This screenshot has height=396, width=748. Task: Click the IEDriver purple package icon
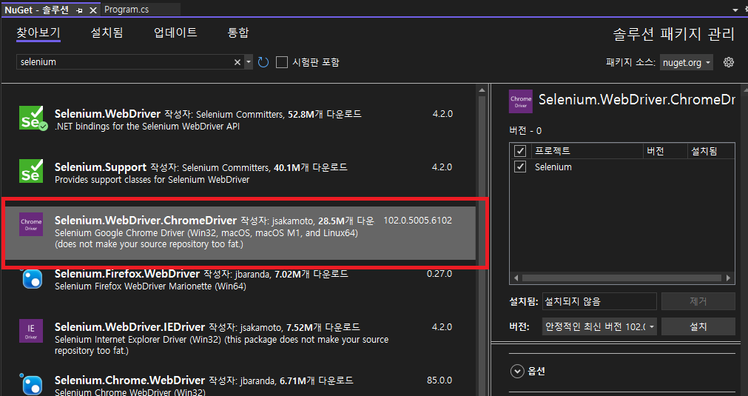(x=31, y=331)
